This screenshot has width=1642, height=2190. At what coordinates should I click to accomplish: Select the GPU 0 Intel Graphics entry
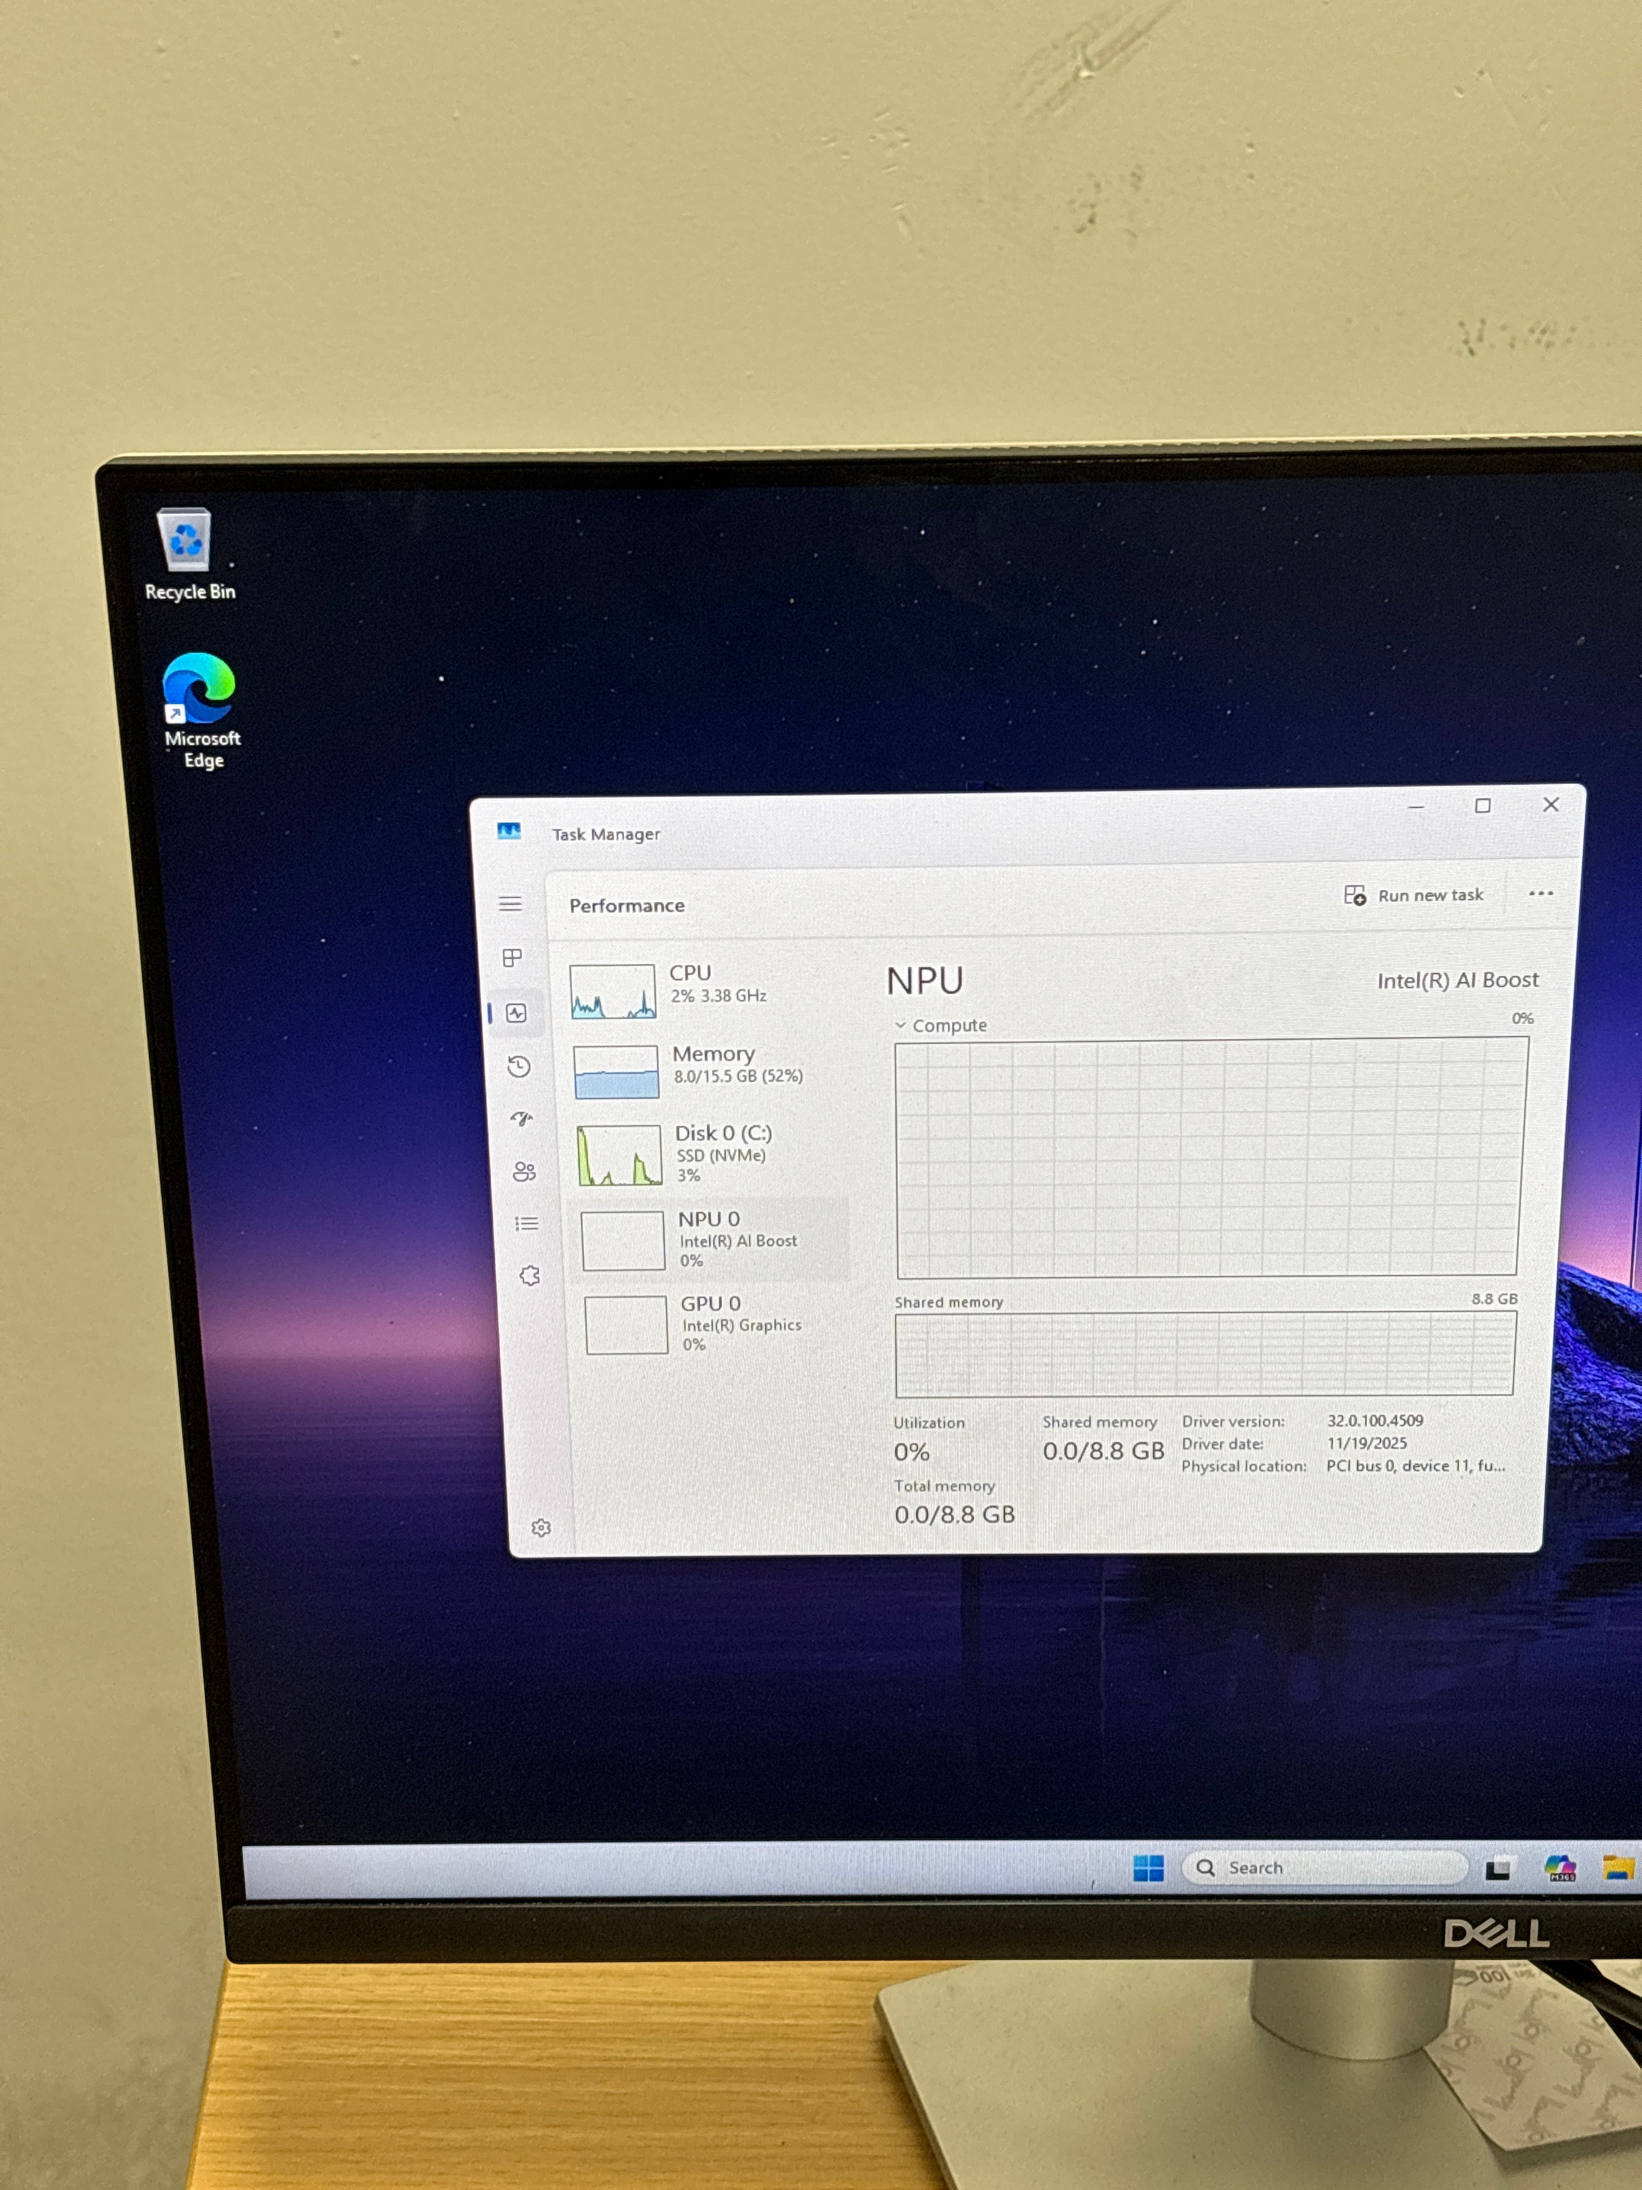(x=715, y=1324)
